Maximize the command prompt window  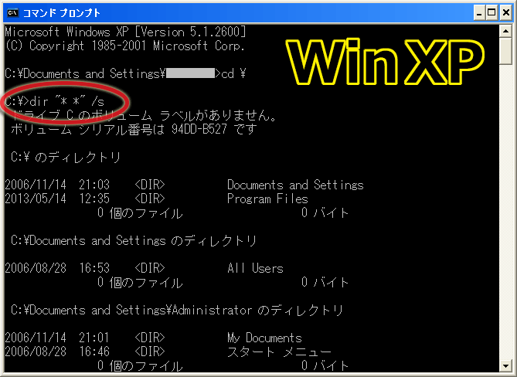(491, 13)
